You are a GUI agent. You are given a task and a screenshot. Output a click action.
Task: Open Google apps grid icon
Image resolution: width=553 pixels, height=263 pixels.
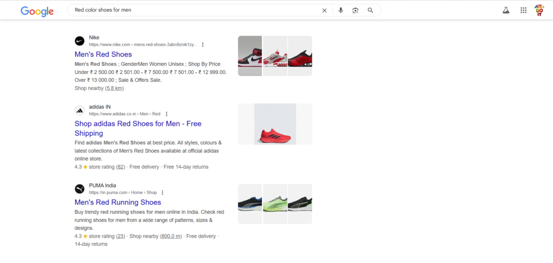click(x=523, y=11)
